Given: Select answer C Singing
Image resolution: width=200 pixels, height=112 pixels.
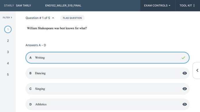Looking at the screenshot, I should pyautogui.click(x=107, y=89).
